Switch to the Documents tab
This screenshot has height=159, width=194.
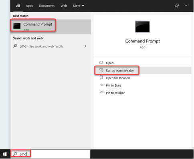click(x=47, y=6)
